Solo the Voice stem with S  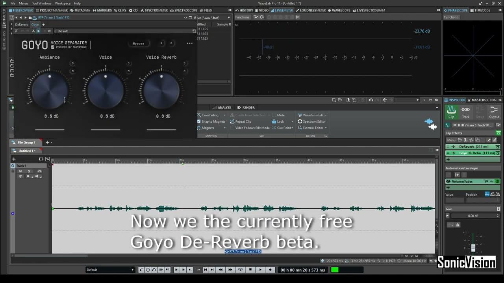(128, 63)
